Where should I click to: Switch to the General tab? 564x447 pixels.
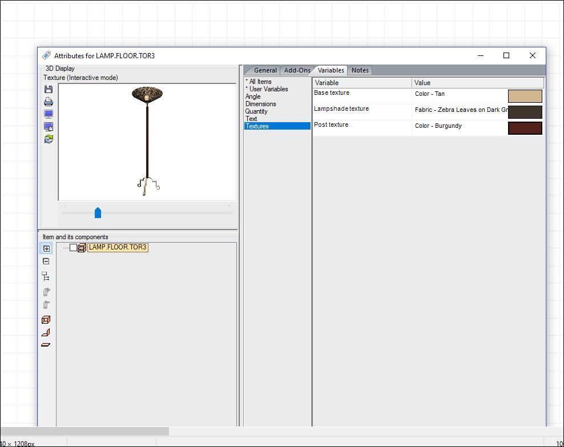265,70
